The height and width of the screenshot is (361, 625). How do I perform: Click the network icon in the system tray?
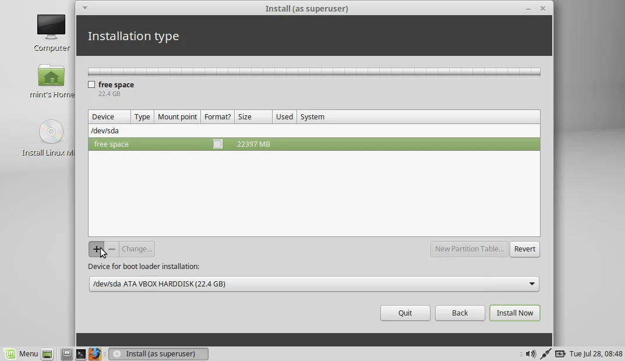coord(545,353)
